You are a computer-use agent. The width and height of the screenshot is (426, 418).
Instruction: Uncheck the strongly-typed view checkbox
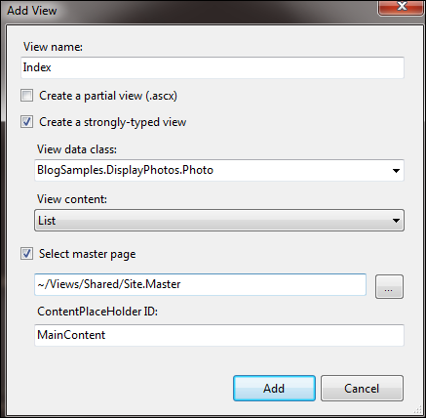click(26, 122)
